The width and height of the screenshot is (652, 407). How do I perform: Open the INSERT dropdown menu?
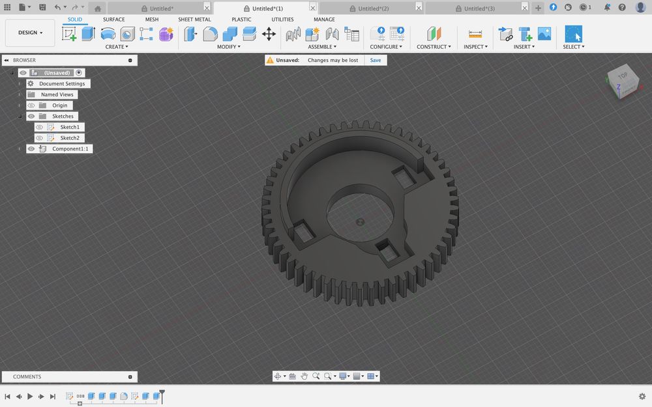point(524,47)
